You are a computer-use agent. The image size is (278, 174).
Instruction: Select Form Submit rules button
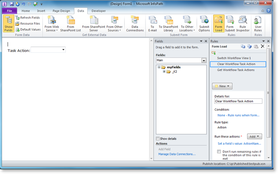click(230, 24)
